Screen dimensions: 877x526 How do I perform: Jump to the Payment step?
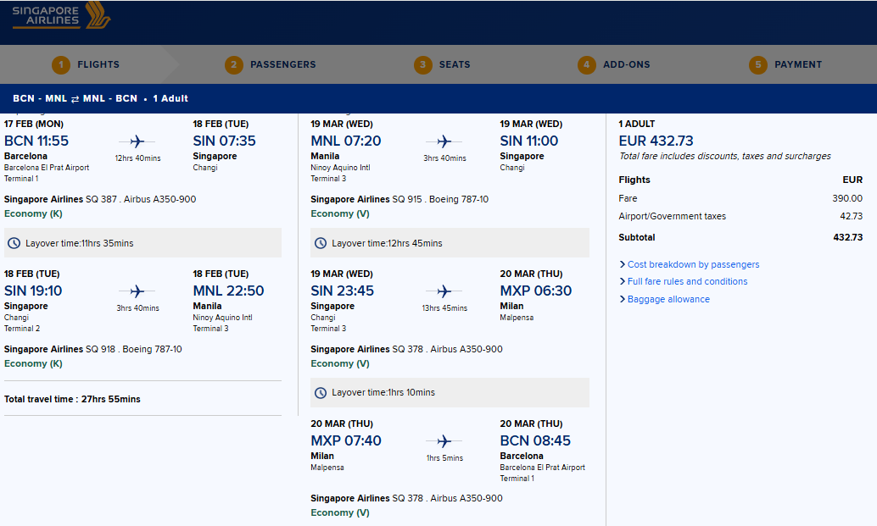(785, 64)
